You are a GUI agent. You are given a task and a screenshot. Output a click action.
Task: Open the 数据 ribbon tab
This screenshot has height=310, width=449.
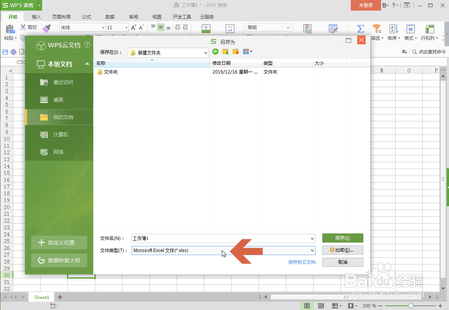pos(110,17)
